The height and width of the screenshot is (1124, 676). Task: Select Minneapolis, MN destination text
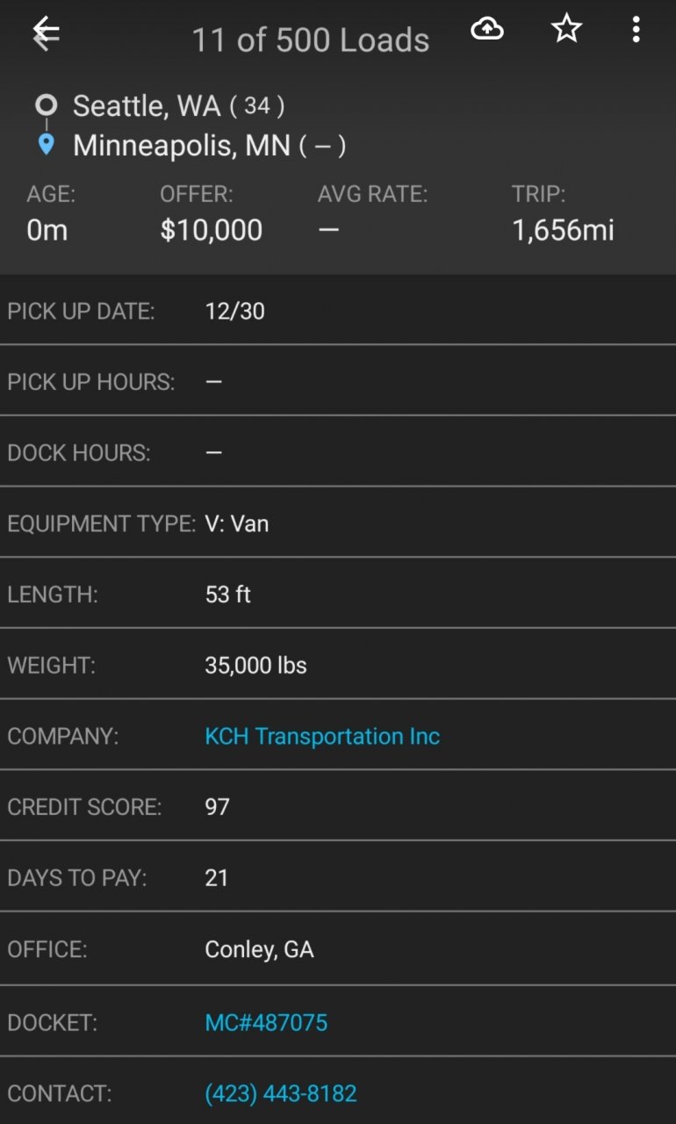(x=182, y=145)
